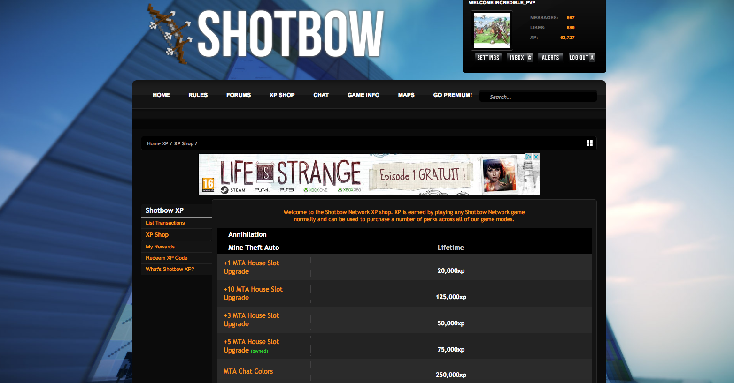Click the AdChoices icon on the banner
The height and width of the screenshot is (383, 734).
point(528,157)
